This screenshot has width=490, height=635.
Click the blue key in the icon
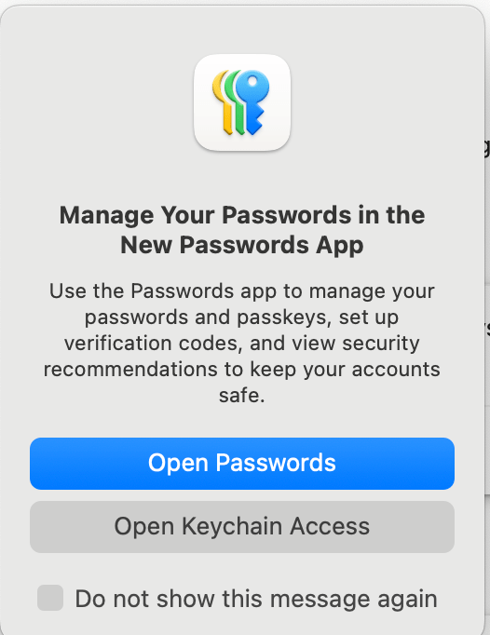click(x=253, y=101)
